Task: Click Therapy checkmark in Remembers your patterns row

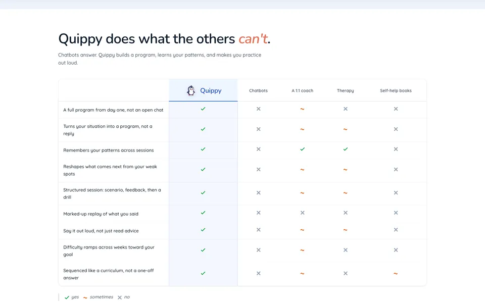Action: pyautogui.click(x=346, y=149)
